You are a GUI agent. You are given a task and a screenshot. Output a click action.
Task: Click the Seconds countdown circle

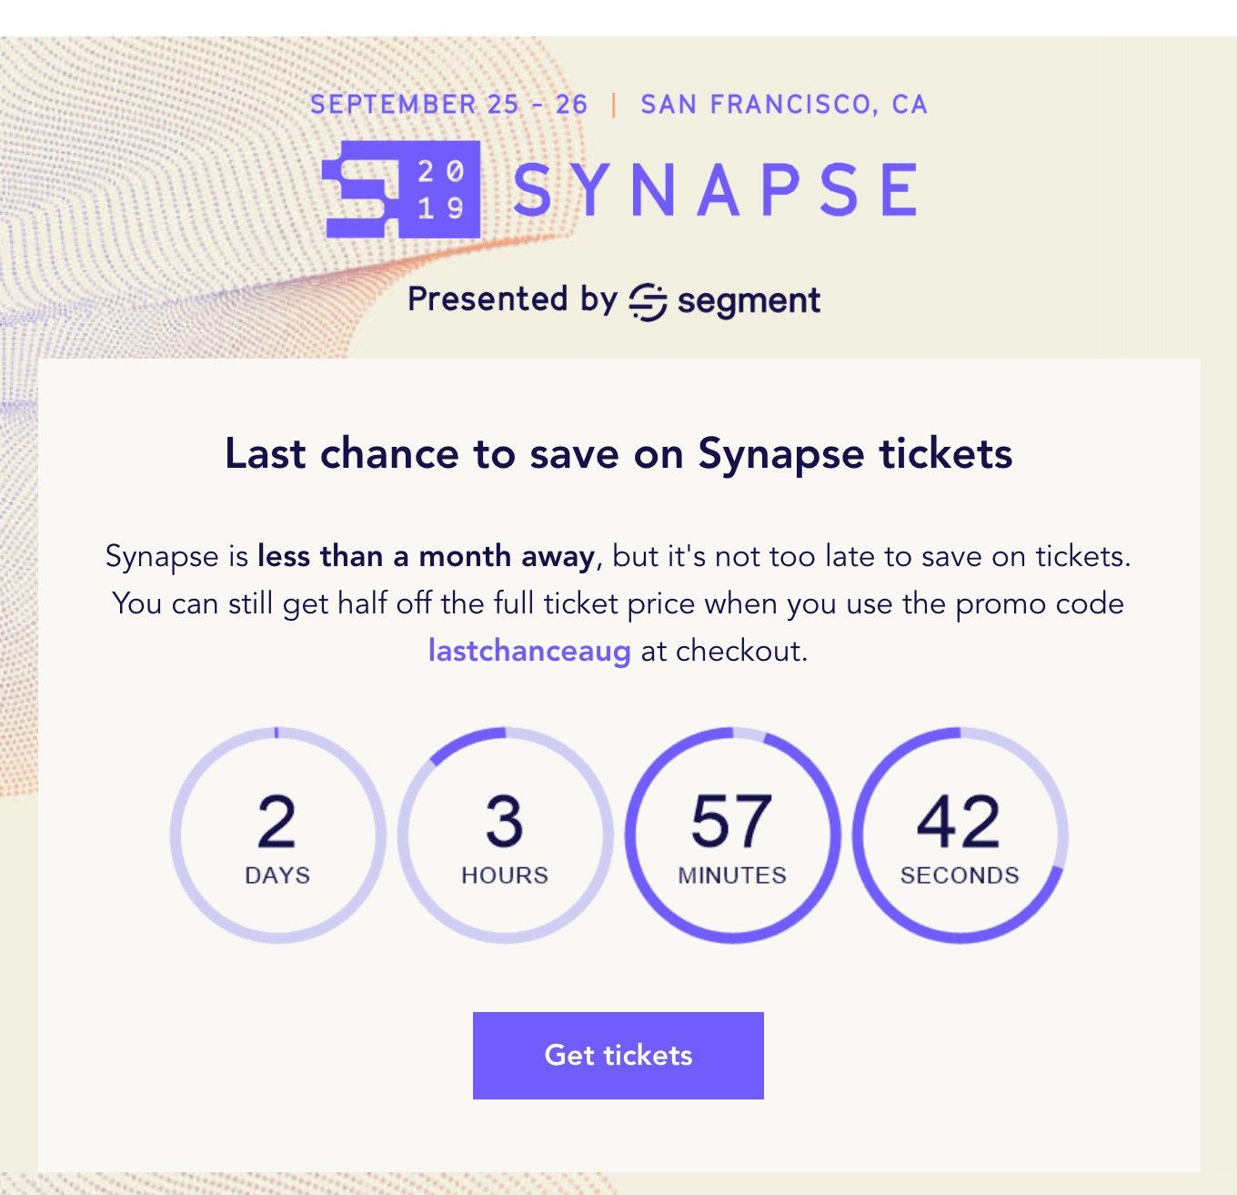pos(960,835)
